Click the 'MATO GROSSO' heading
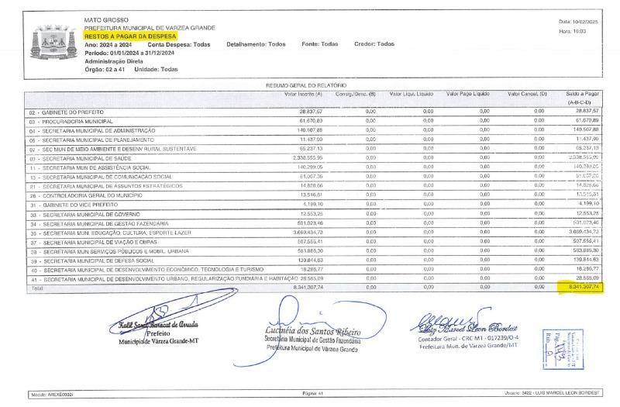 pos(106,20)
